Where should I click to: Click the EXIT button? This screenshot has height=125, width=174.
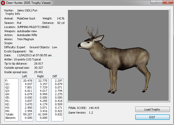pos(152,117)
